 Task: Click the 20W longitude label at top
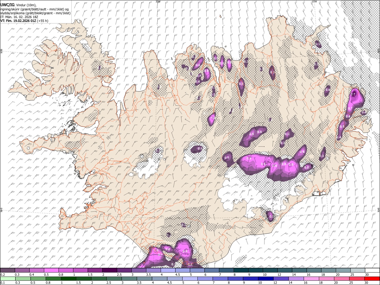click(x=158, y=1)
